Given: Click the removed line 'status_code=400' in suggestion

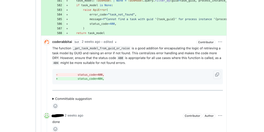Looking at the screenshot, I should (91, 75).
